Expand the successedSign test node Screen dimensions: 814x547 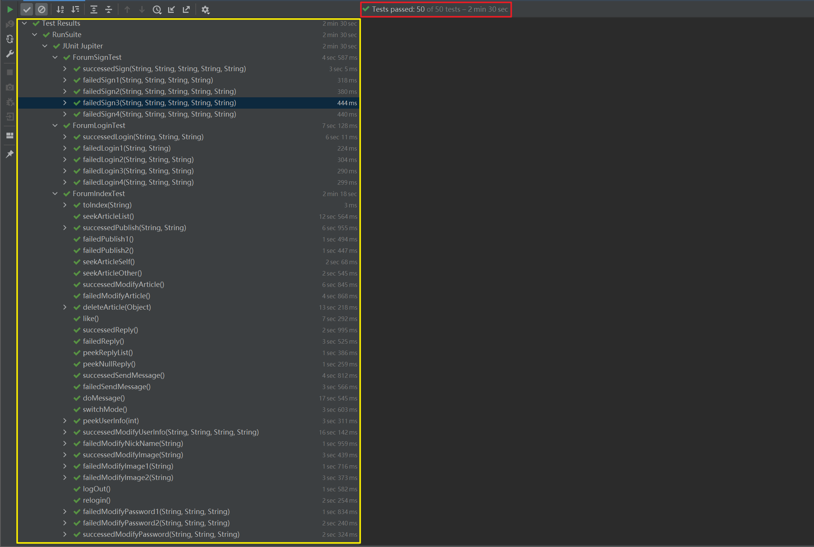pyautogui.click(x=65, y=69)
